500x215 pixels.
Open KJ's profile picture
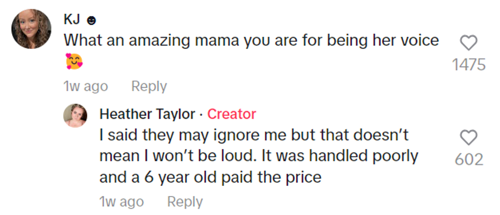pos(32,29)
